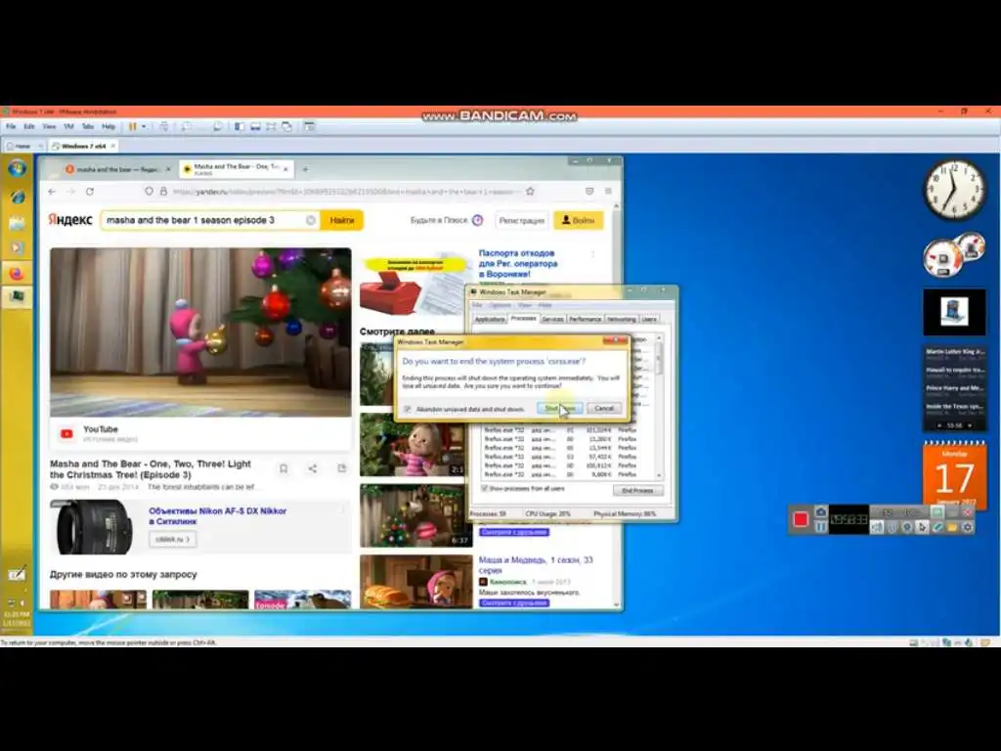Open VMware Tabs menu
Viewport: 1001px width, 751px height.
(x=88, y=126)
